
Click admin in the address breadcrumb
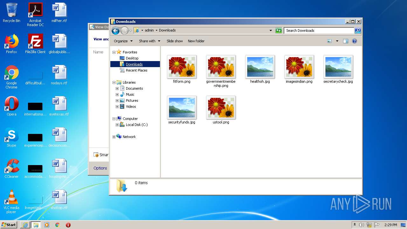point(149,31)
